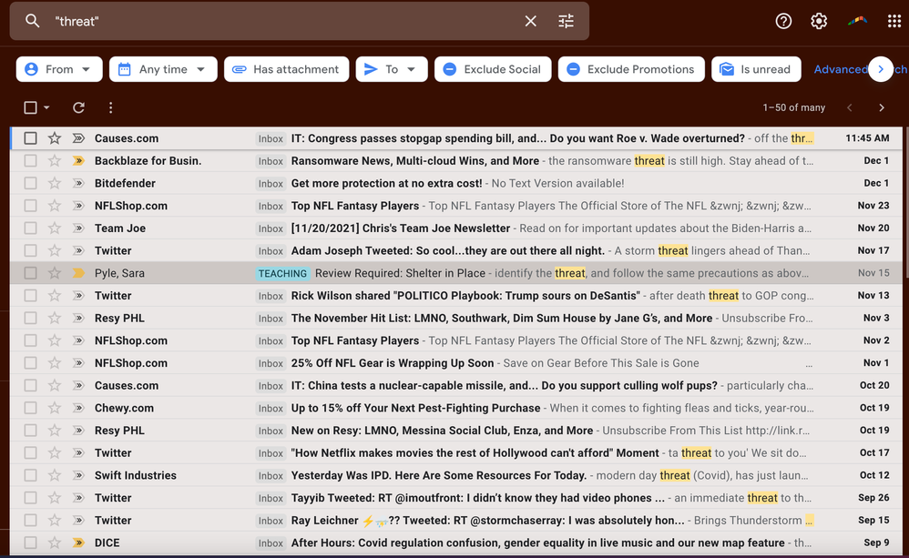
Task: Open "Adam Joseph Tweeted" email
Action: click(x=448, y=251)
